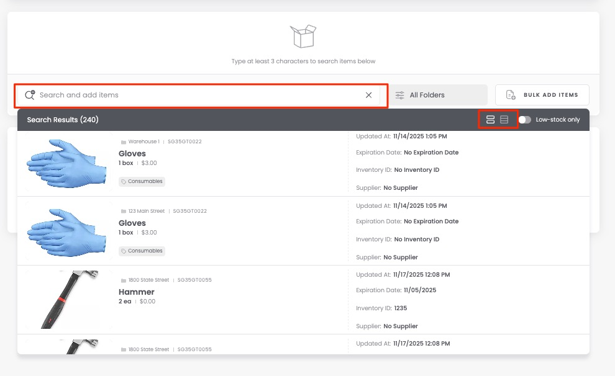Open the Hammer item name
The height and width of the screenshot is (376, 615).
point(137,292)
